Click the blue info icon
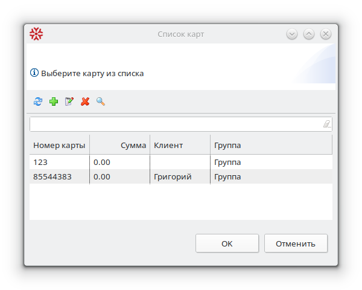The width and height of the screenshot is (362, 290). coord(34,72)
